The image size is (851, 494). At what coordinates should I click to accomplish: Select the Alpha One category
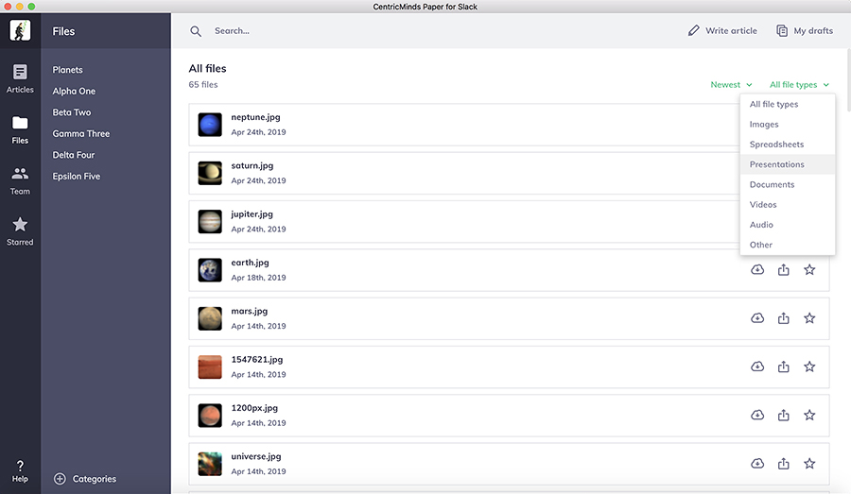pyautogui.click(x=74, y=91)
